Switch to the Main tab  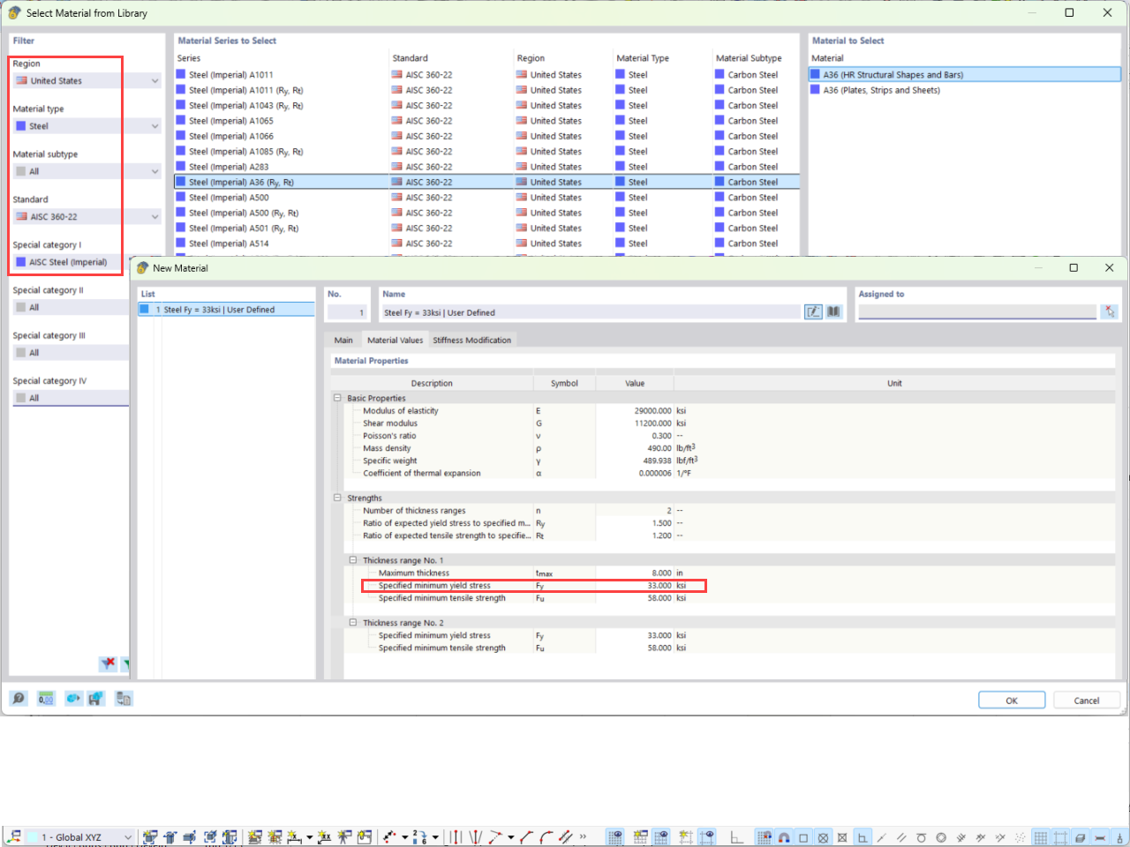[x=343, y=340]
